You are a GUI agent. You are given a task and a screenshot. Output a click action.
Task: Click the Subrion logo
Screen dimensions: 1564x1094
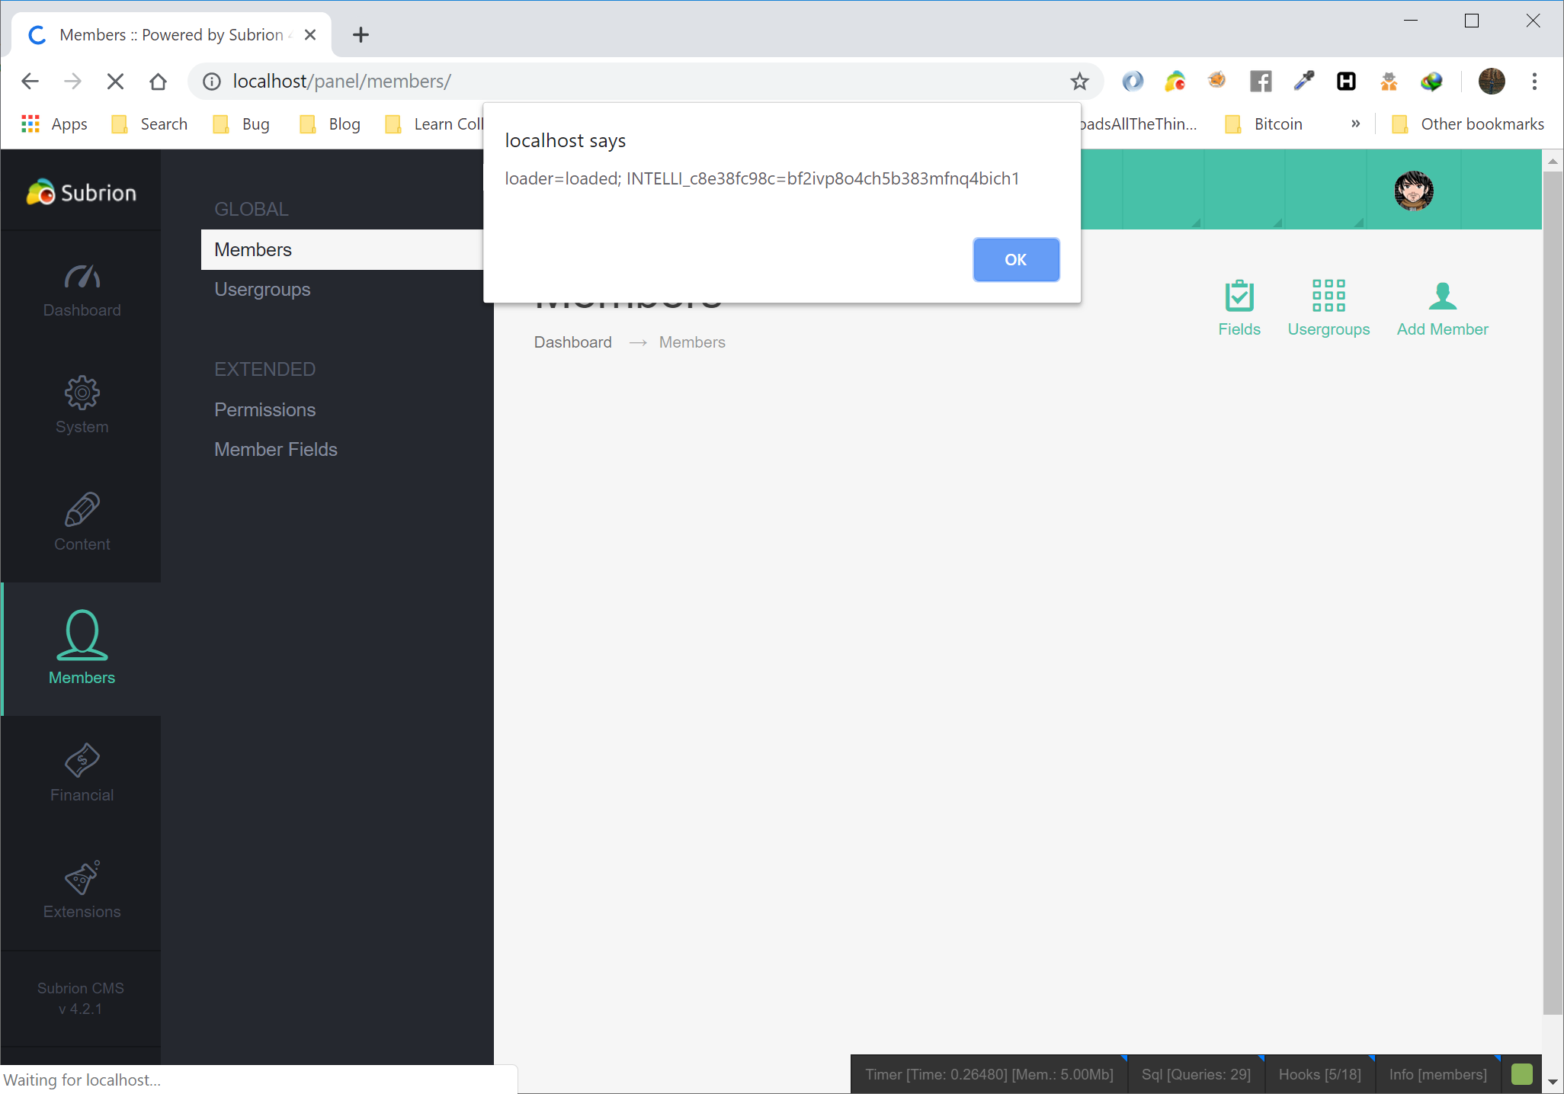(x=82, y=192)
